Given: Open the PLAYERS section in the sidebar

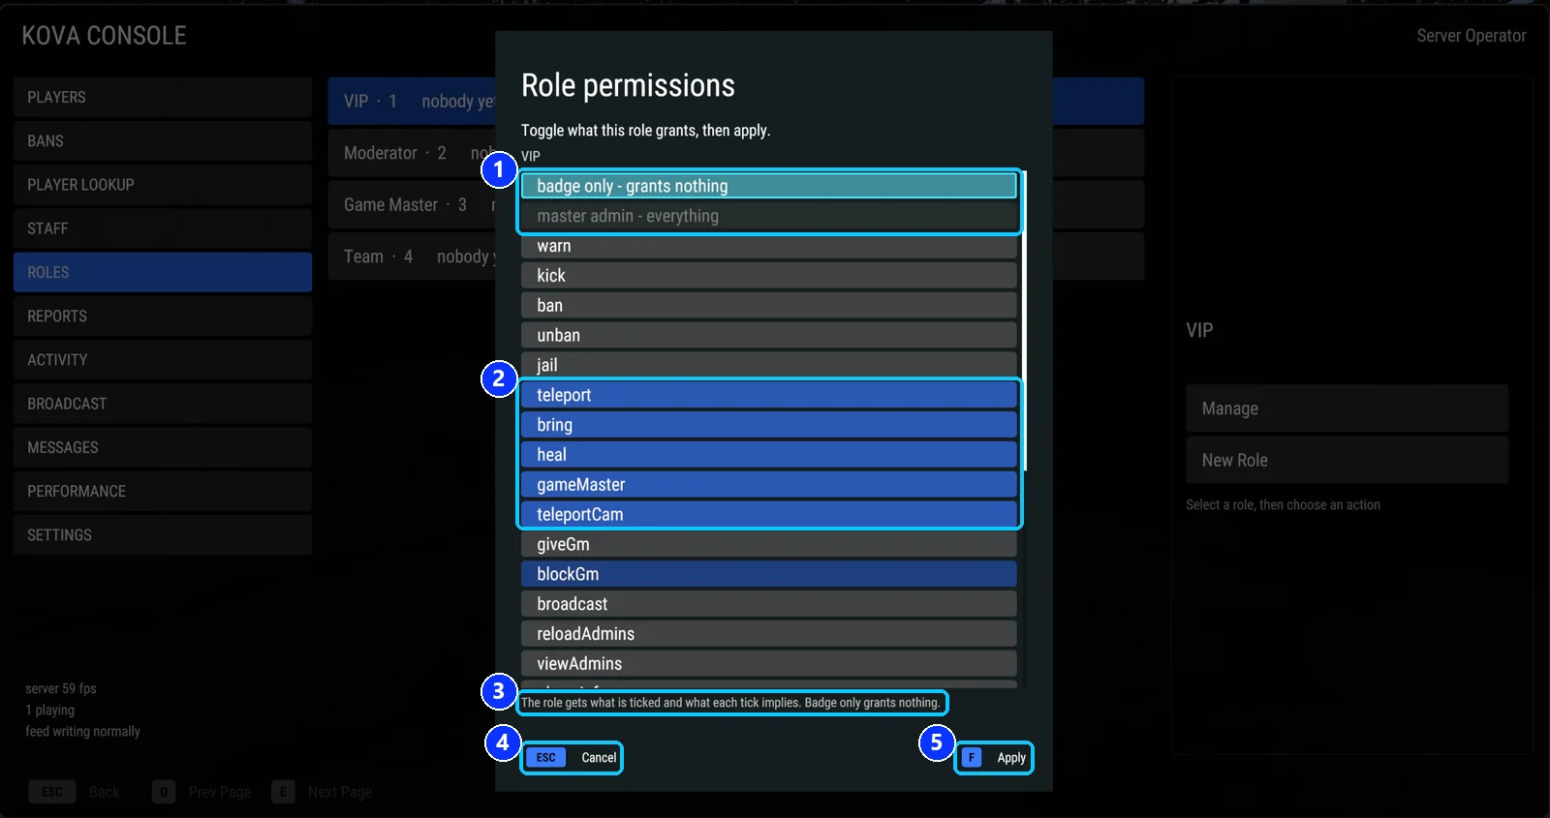Looking at the screenshot, I should [x=163, y=98].
